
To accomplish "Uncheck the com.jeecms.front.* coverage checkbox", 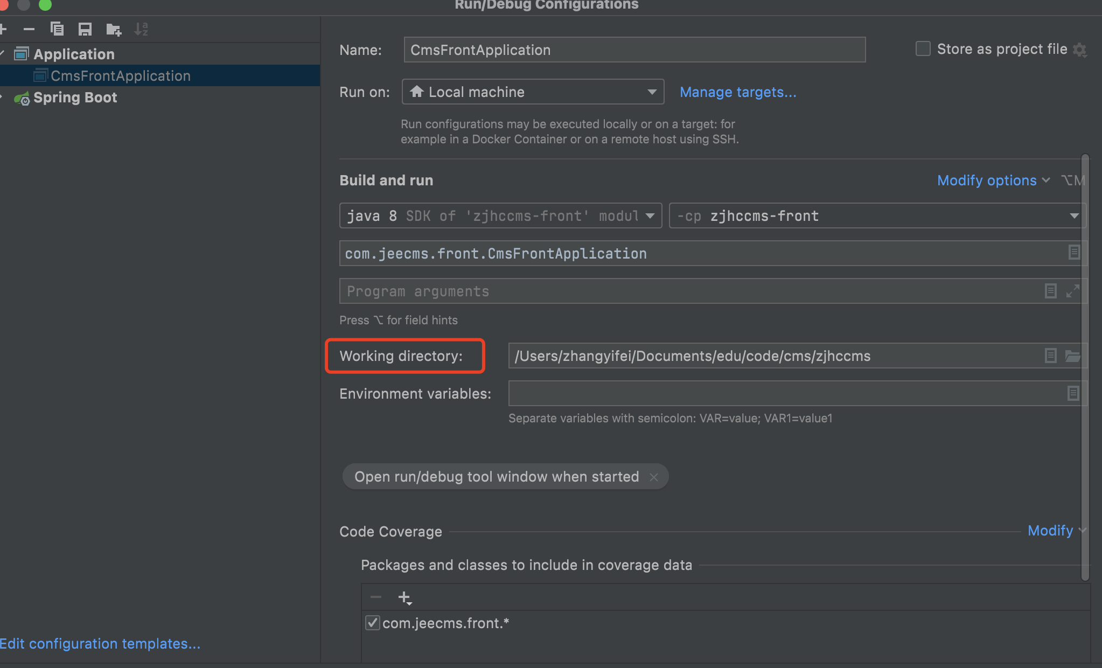I will click(x=372, y=623).
